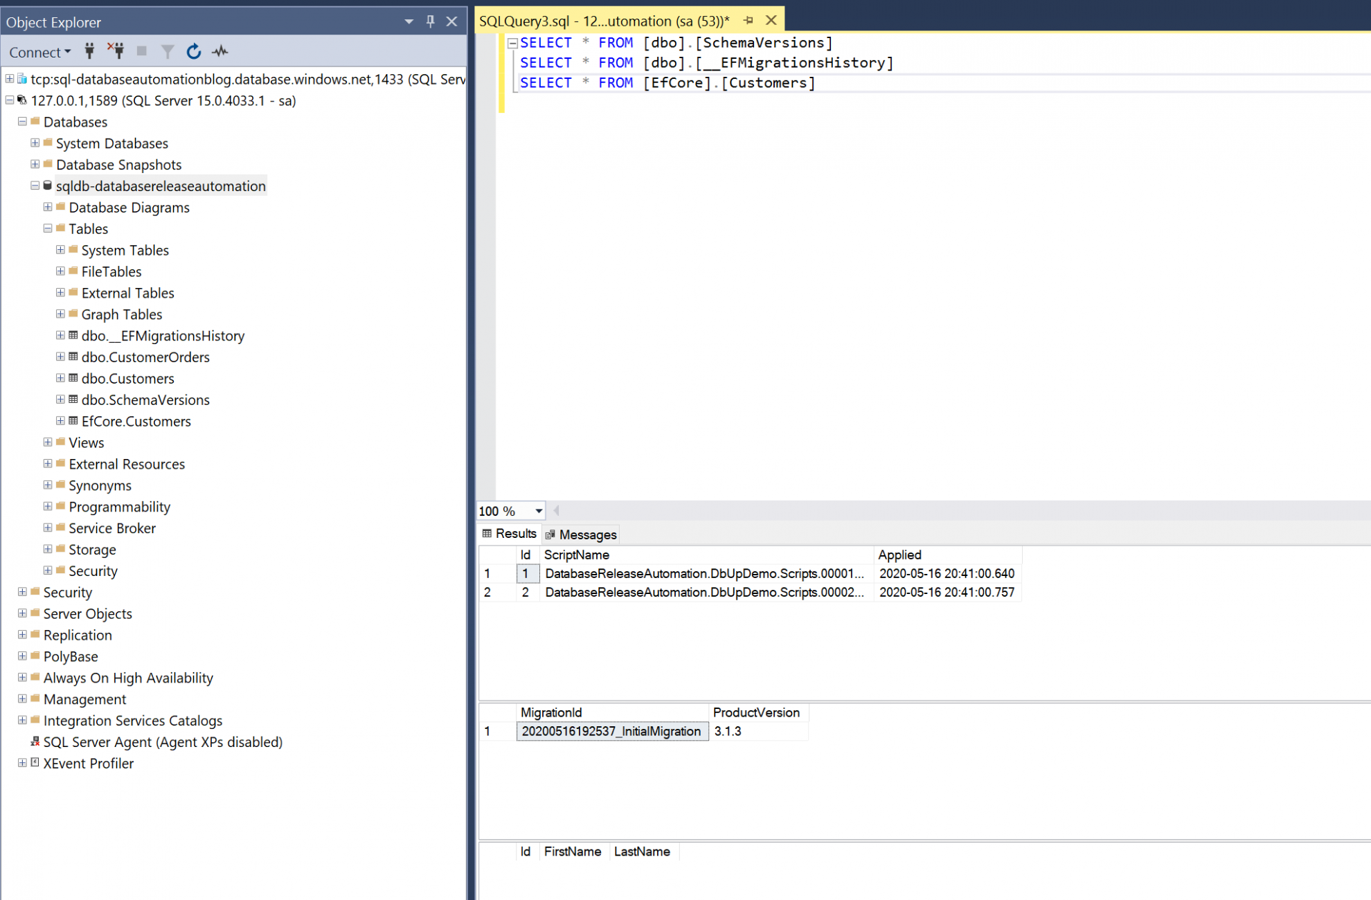Image resolution: width=1371 pixels, height=900 pixels.
Task: Click the Connect plug icon in Object Explorer
Action: click(x=89, y=51)
